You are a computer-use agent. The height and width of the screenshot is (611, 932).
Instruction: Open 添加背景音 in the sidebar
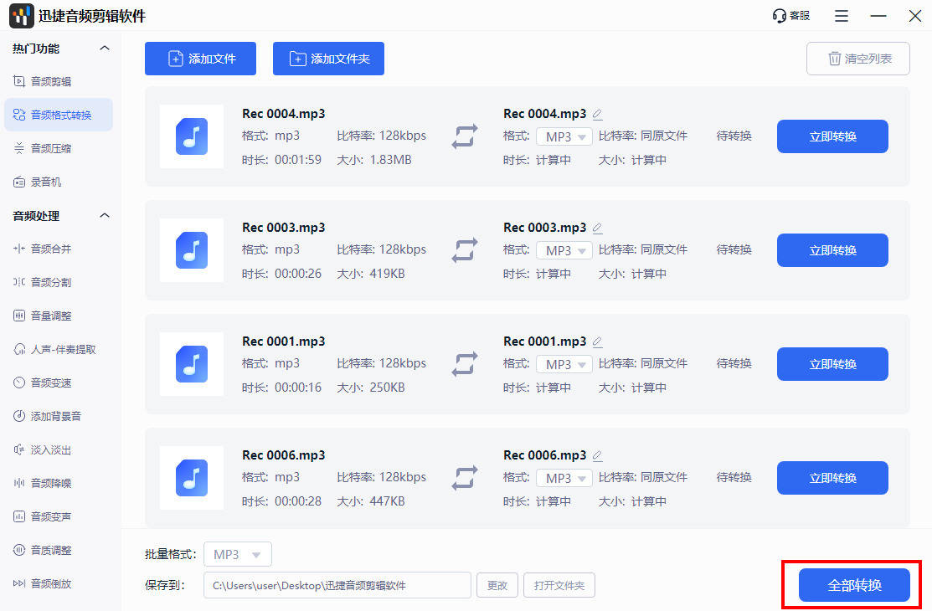59,416
